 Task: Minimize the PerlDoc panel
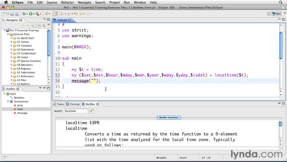click(x=279, y=103)
